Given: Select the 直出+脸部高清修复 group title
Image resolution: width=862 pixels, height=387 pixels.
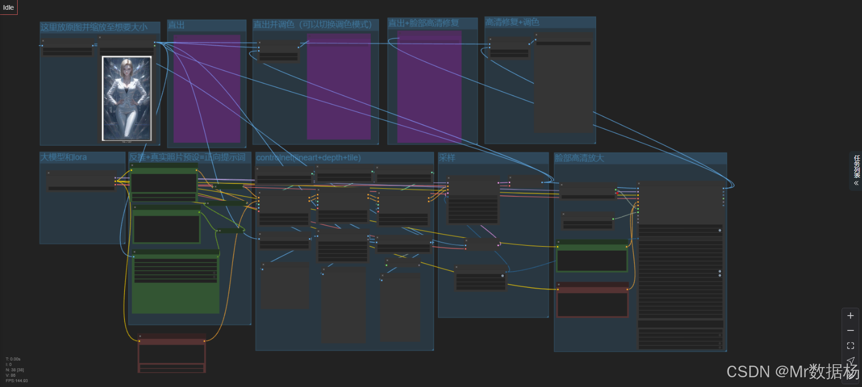Looking at the screenshot, I should [424, 23].
